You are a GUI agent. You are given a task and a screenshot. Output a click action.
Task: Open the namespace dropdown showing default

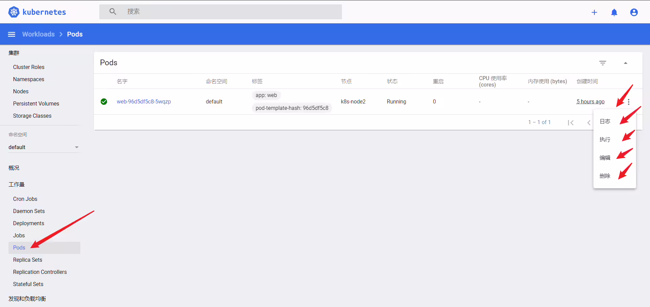[44, 147]
